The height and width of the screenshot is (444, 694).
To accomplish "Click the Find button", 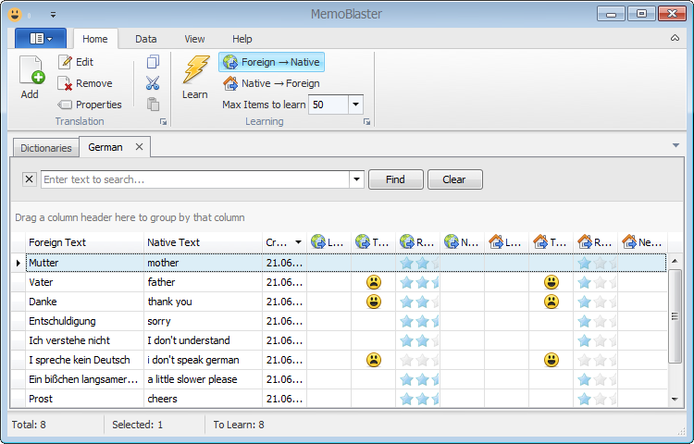I will click(396, 179).
